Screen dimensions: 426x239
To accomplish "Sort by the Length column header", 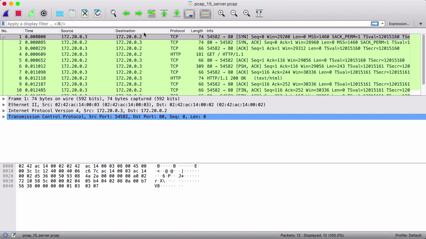I will pos(197,31).
